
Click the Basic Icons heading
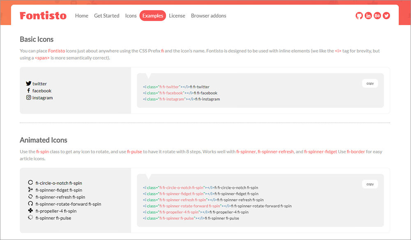[x=37, y=39]
